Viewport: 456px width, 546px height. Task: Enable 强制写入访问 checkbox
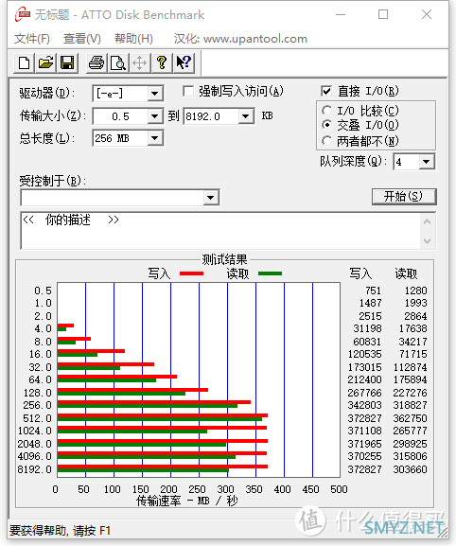coord(188,92)
